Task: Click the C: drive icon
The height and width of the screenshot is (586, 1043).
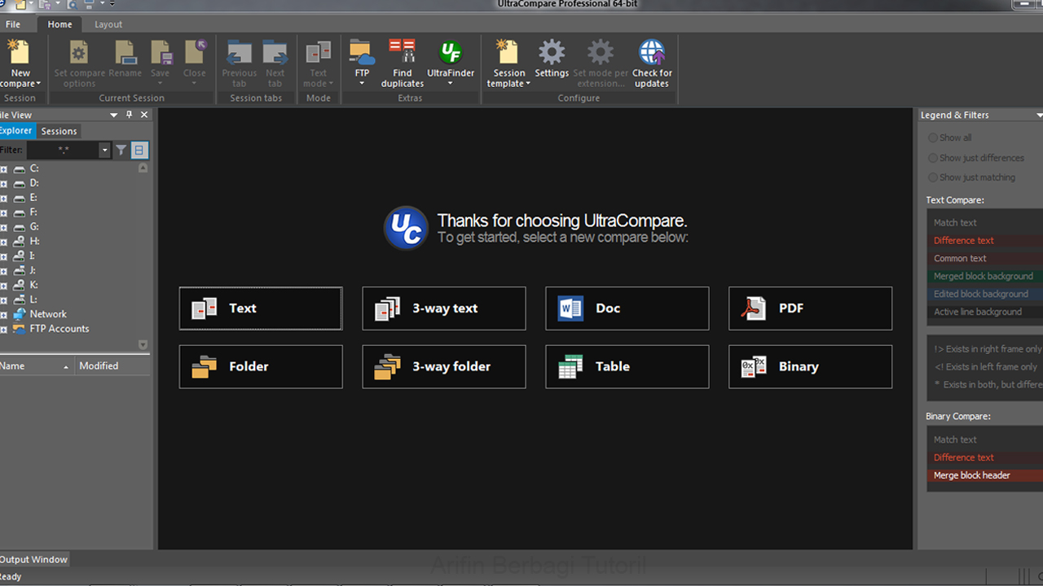Action: coord(20,168)
